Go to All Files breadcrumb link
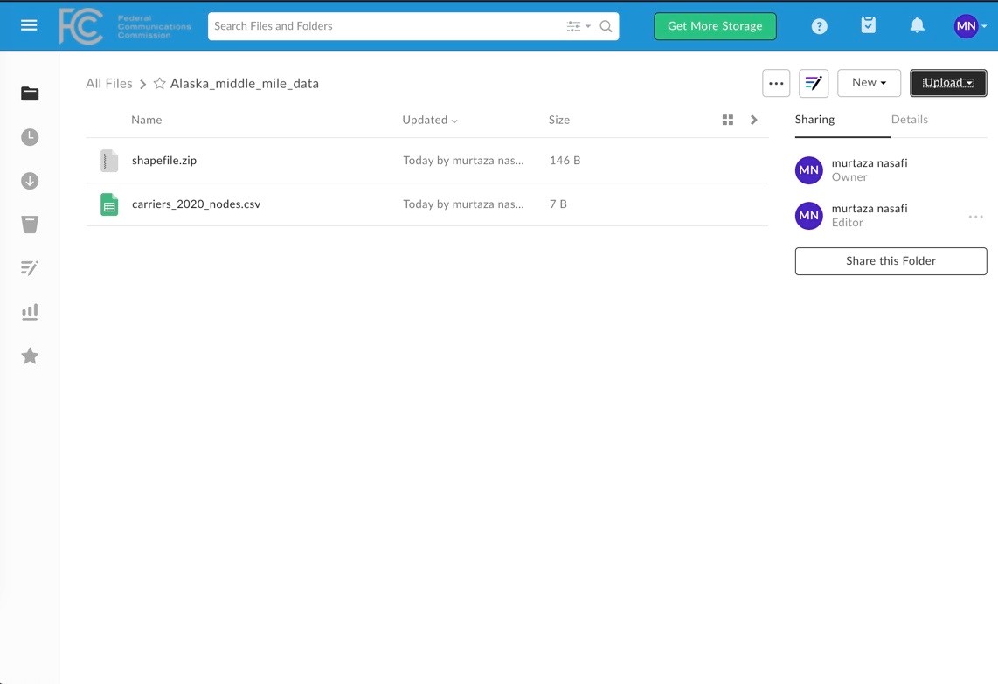 pyautogui.click(x=109, y=84)
